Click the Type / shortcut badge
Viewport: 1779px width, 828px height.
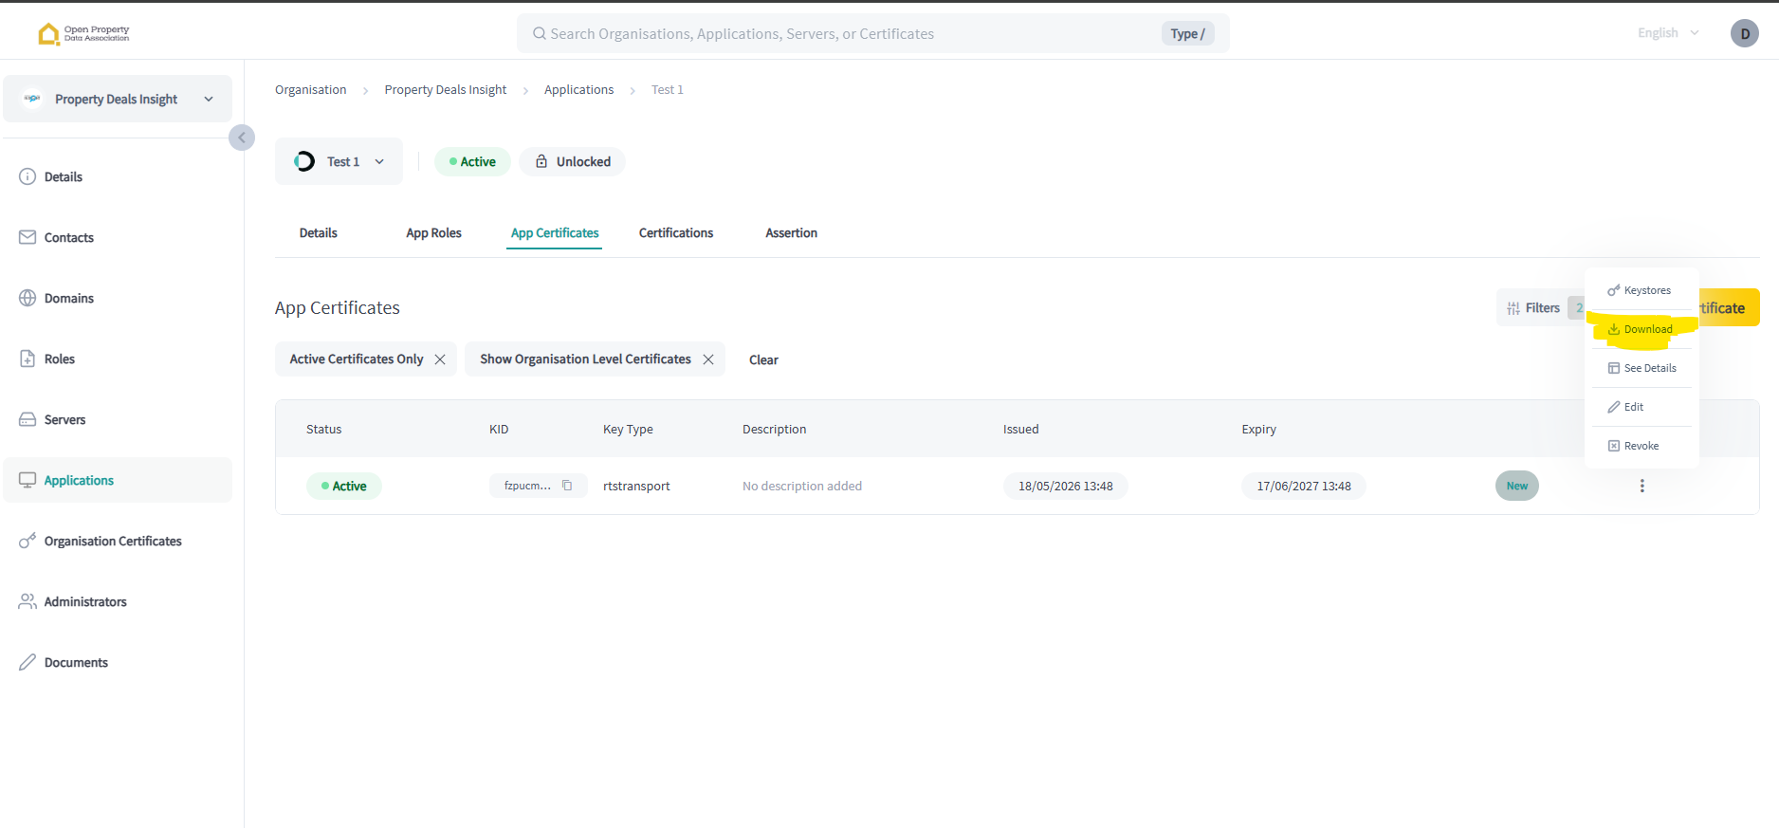(x=1187, y=34)
